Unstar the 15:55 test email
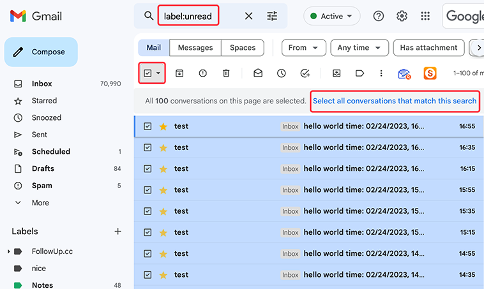The image size is (484, 289). (163, 190)
